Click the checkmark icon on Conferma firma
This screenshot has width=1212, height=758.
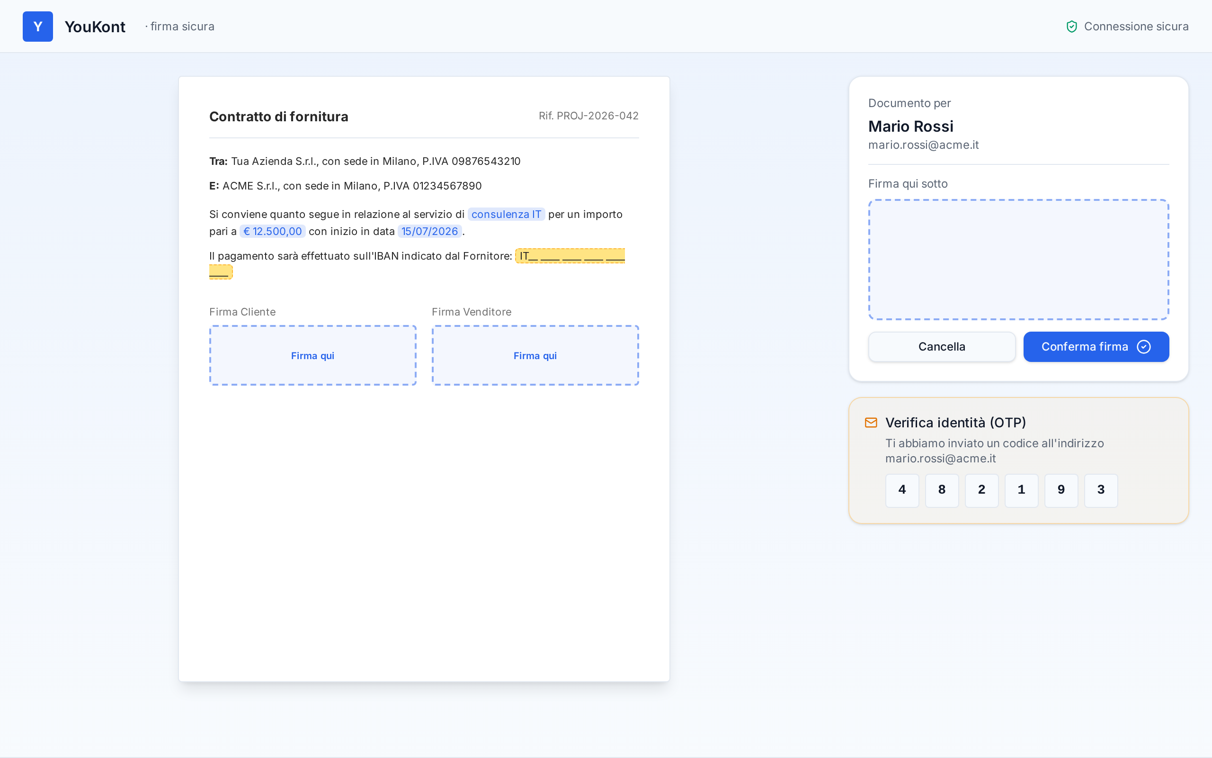click(x=1143, y=347)
